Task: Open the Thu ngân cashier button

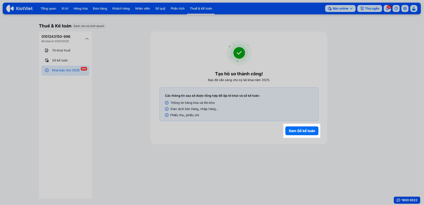Action: coord(370,8)
